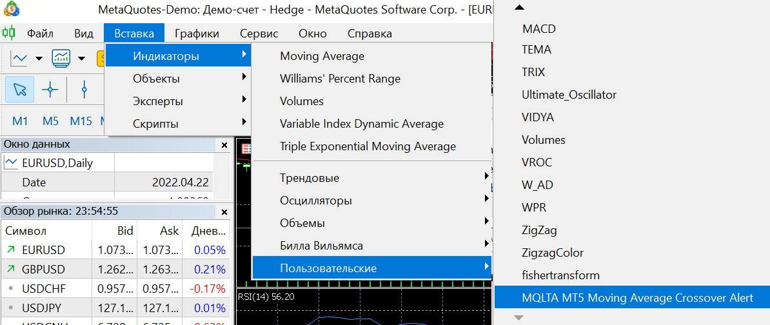Open the Вид menu
The image size is (770, 325).
tap(83, 34)
